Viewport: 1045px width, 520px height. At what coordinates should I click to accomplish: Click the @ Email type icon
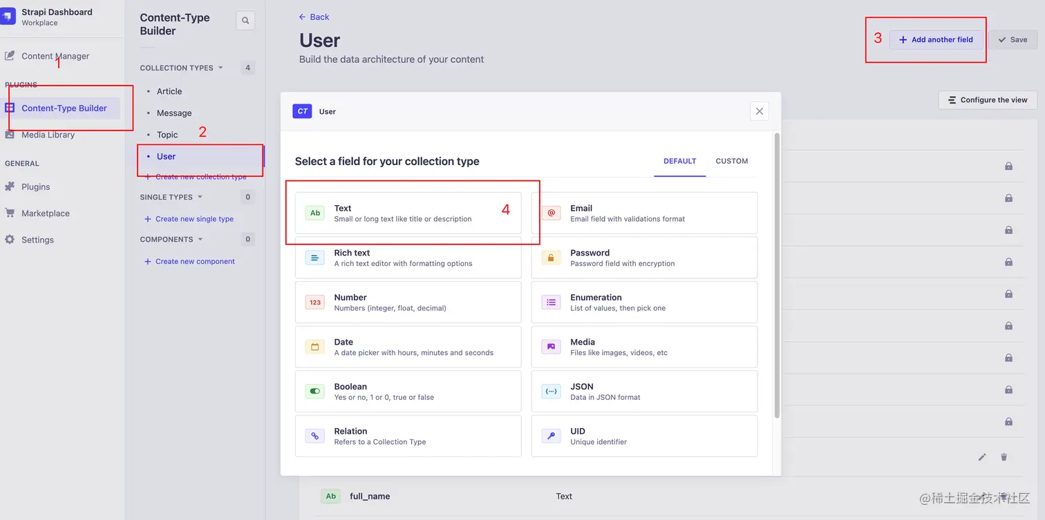click(x=551, y=213)
